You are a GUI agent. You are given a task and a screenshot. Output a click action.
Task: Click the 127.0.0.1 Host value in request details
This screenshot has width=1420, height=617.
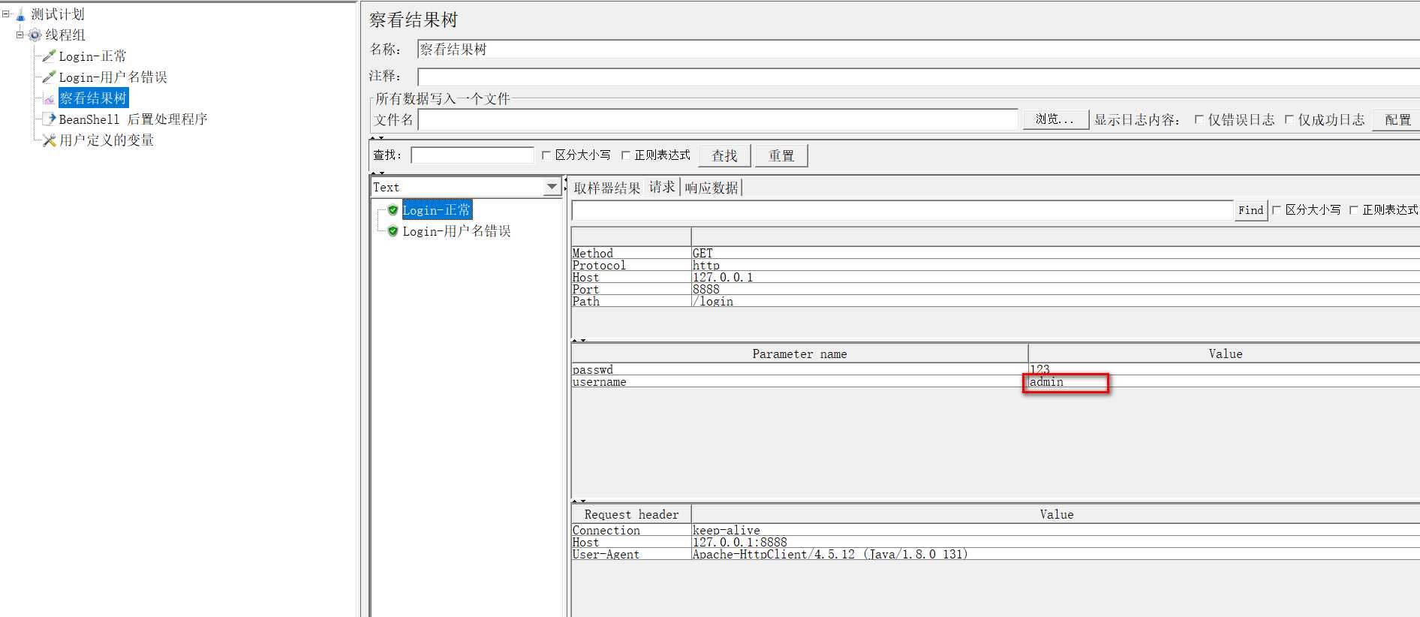[x=723, y=278]
